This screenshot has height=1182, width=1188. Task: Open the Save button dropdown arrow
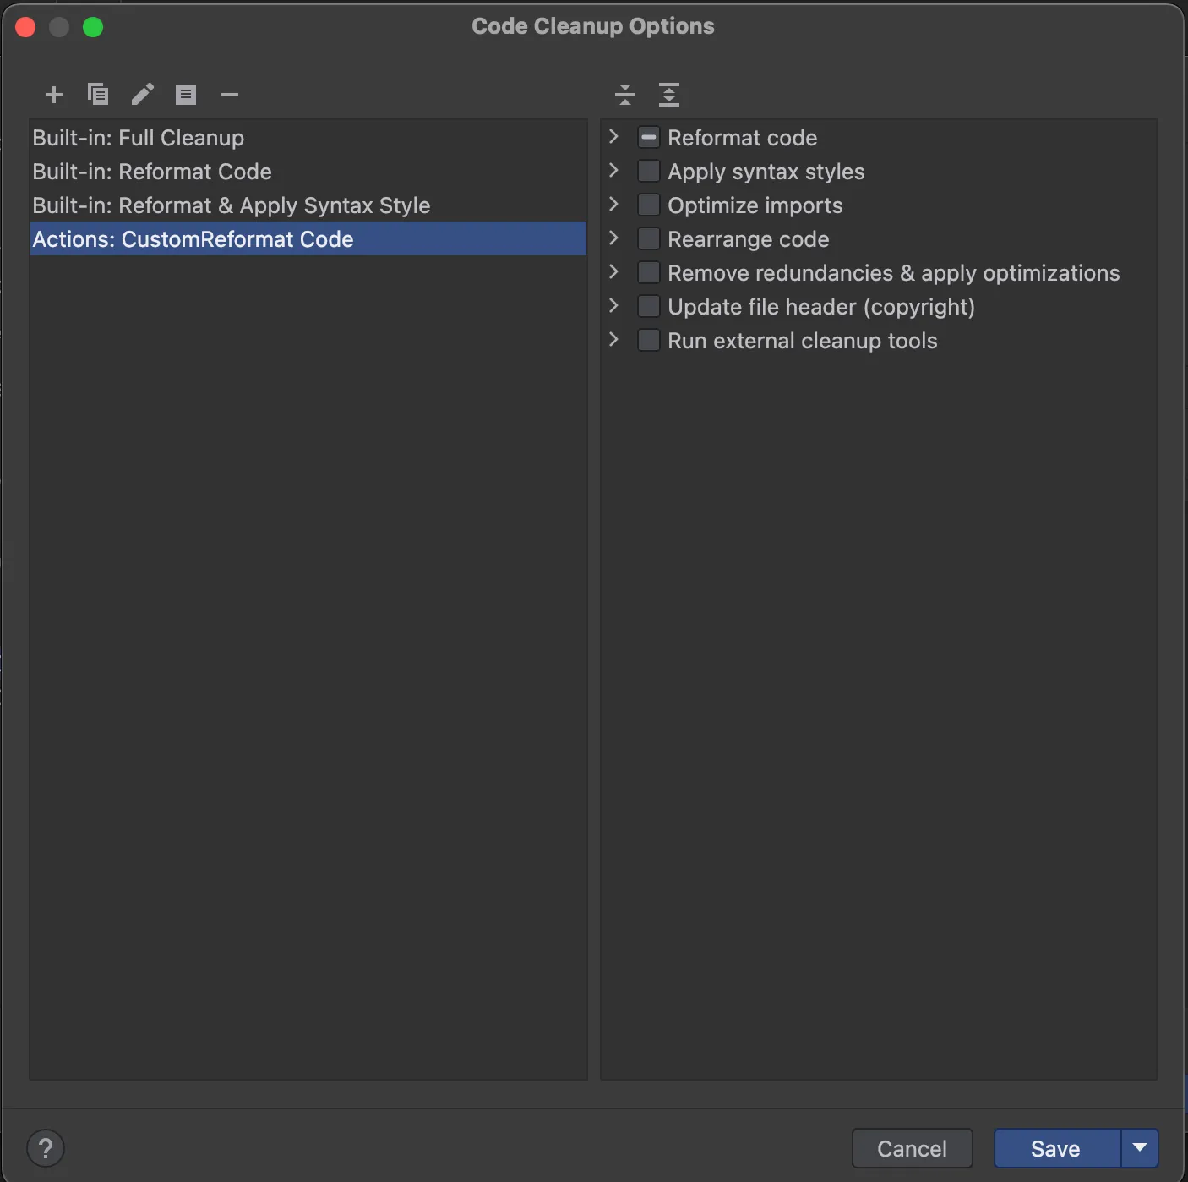pos(1140,1148)
